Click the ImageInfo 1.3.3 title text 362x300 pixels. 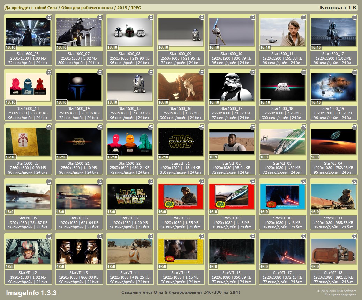point(31,292)
